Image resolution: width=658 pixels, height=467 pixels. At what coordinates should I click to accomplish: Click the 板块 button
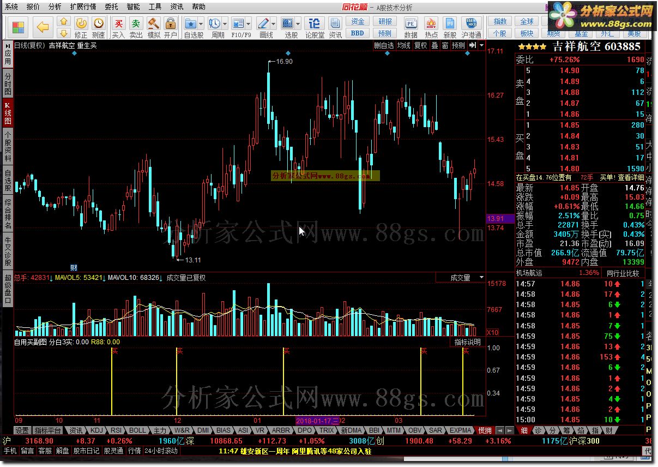tap(527, 33)
